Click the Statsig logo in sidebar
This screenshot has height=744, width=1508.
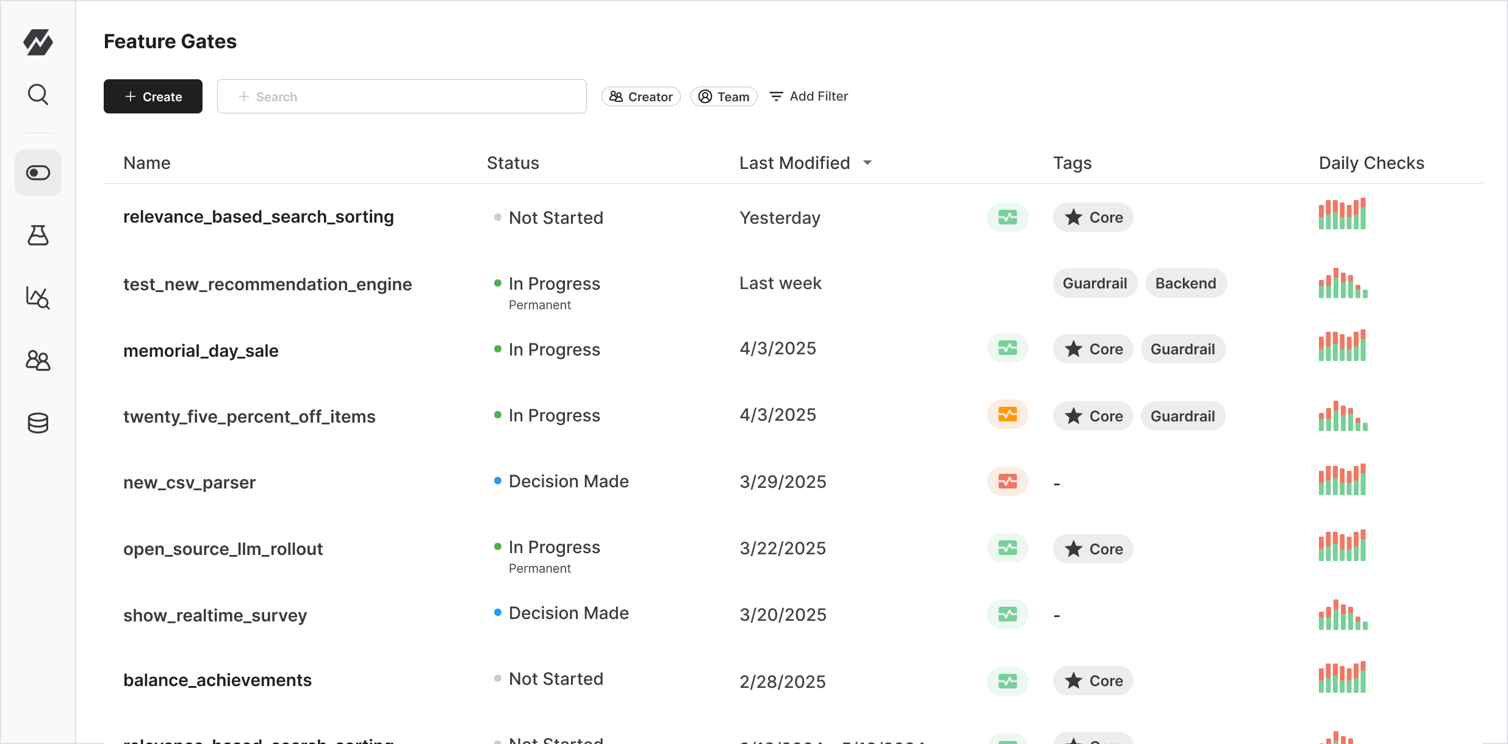(38, 42)
